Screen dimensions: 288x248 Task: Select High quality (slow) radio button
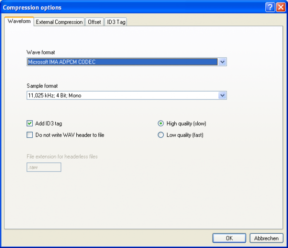coord(161,124)
